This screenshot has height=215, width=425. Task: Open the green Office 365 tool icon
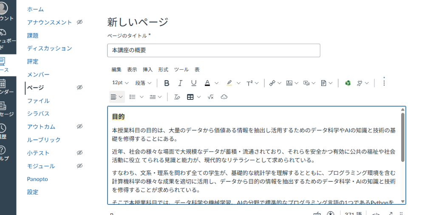point(348,83)
